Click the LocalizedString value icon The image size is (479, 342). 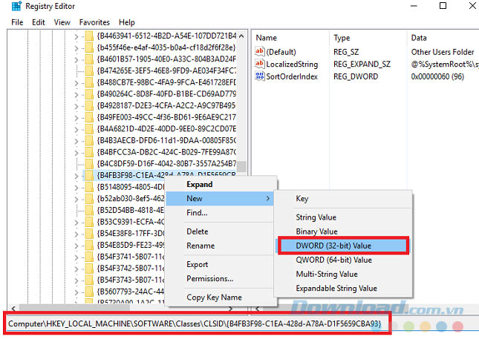tap(260, 65)
